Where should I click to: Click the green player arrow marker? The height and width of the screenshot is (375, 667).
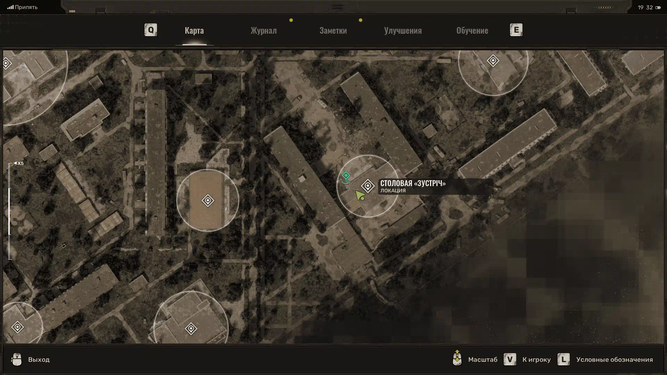[360, 195]
